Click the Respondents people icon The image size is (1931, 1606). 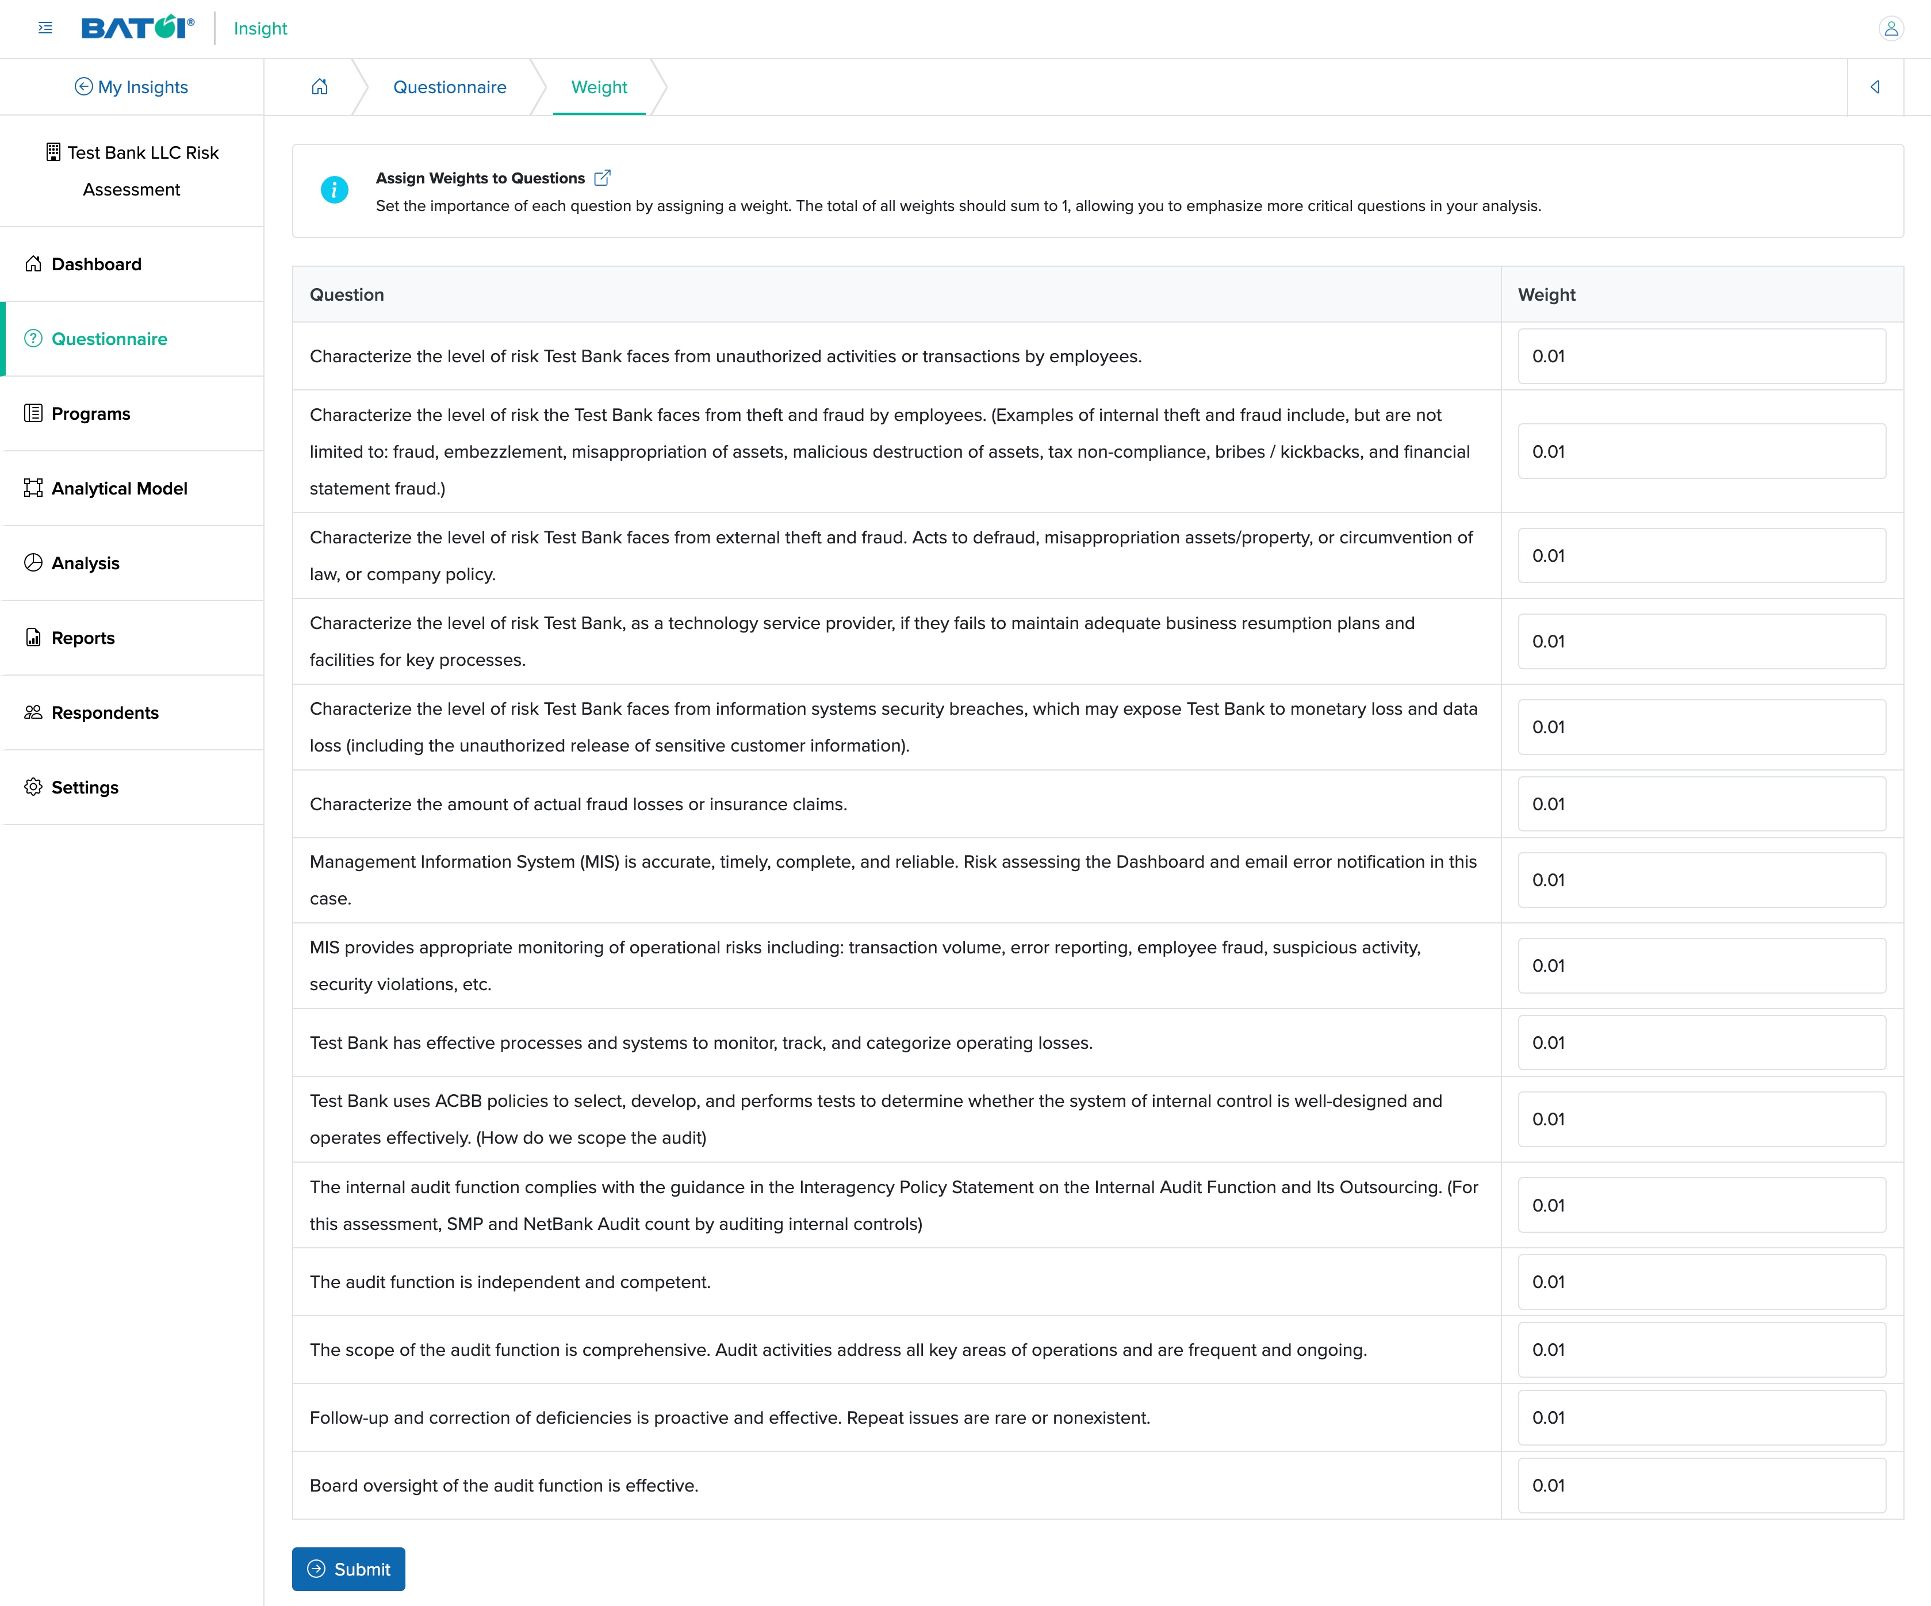coord(33,712)
